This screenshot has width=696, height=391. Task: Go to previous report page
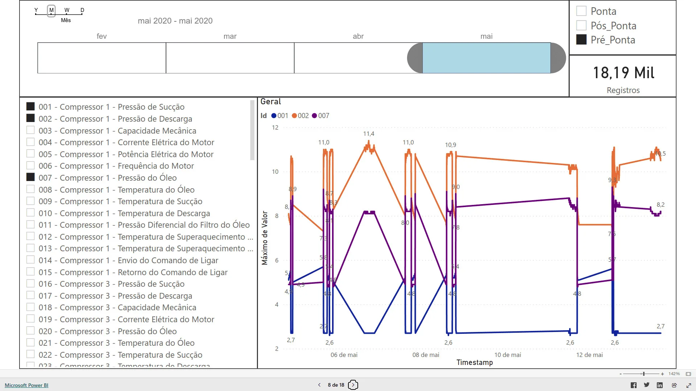(x=319, y=385)
